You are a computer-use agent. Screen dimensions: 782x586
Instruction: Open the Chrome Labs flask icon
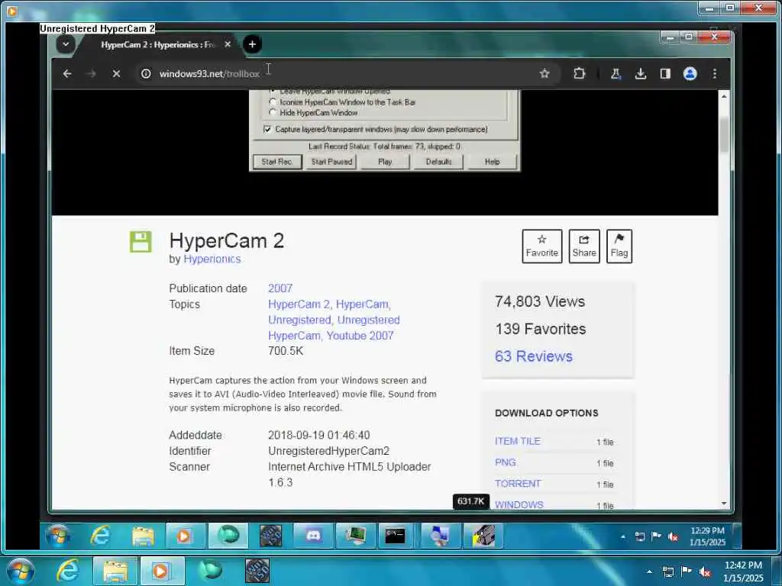pos(616,74)
